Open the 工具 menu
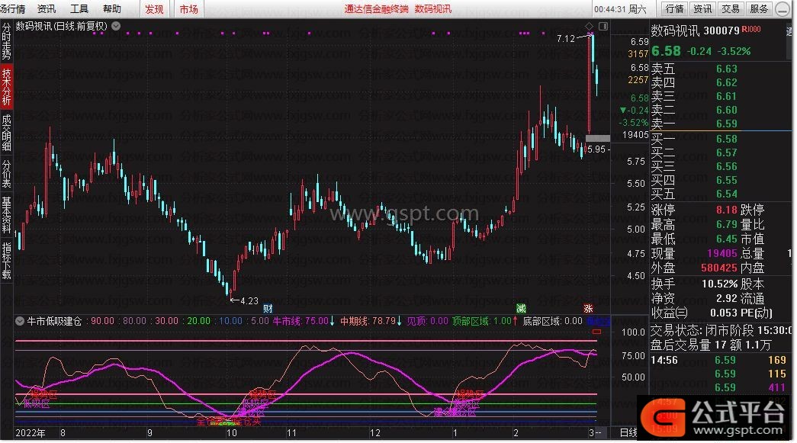The height and width of the screenshot is (443, 797). 79,9
